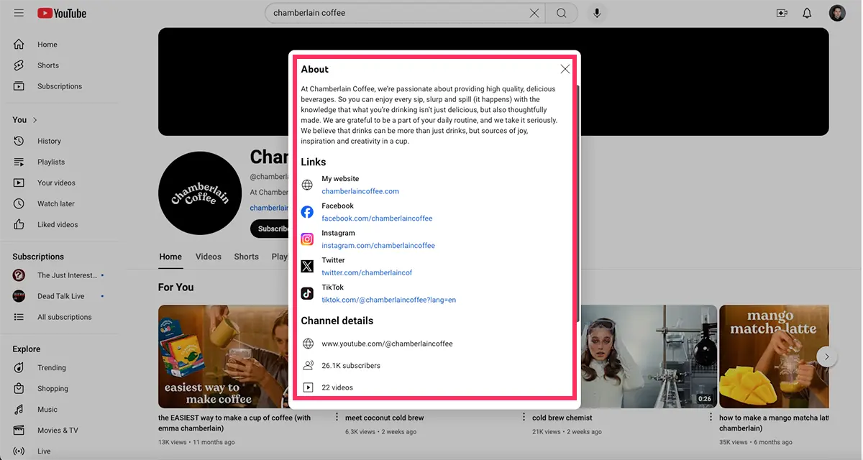Activate voice search microphone
The height and width of the screenshot is (460, 863).
pos(596,13)
